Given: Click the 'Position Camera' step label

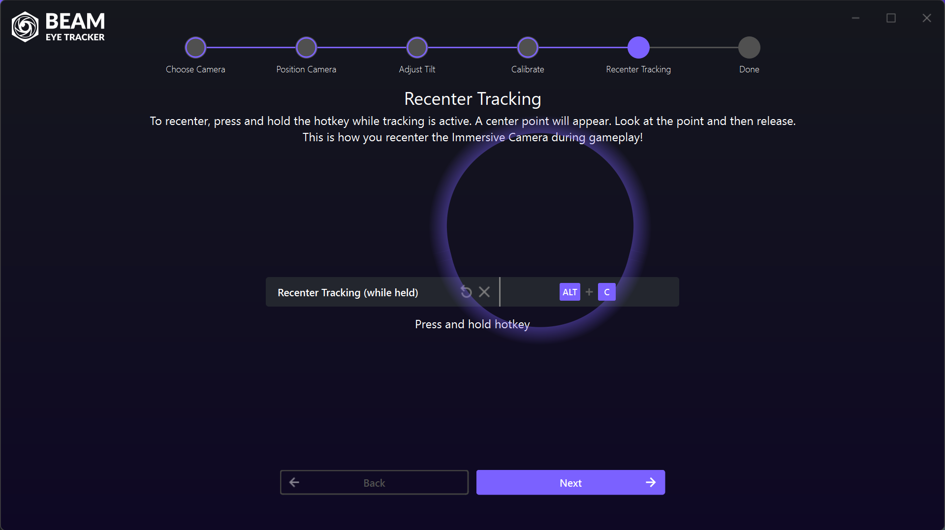Looking at the screenshot, I should (306, 69).
